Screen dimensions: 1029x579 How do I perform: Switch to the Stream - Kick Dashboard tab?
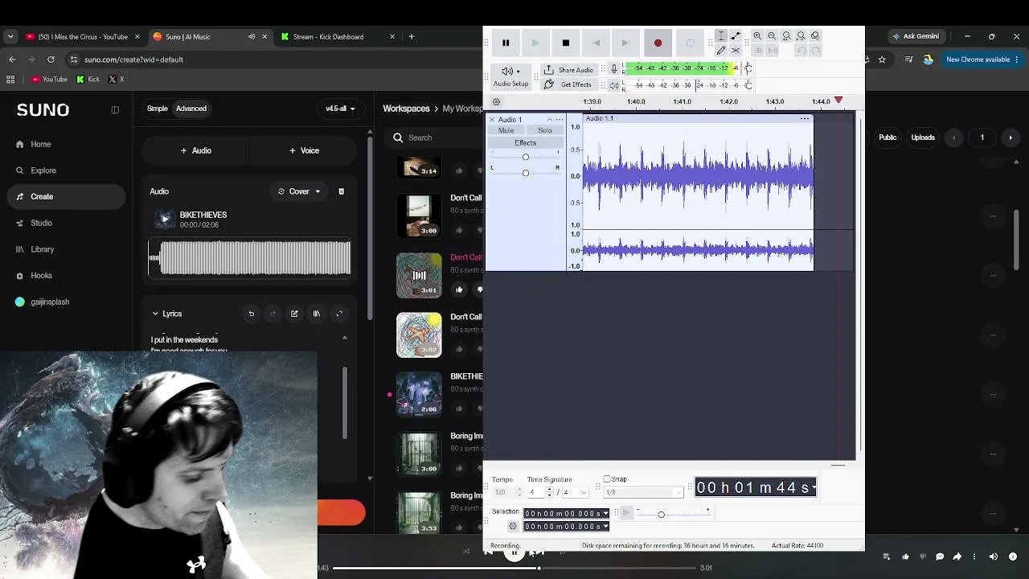click(x=336, y=36)
